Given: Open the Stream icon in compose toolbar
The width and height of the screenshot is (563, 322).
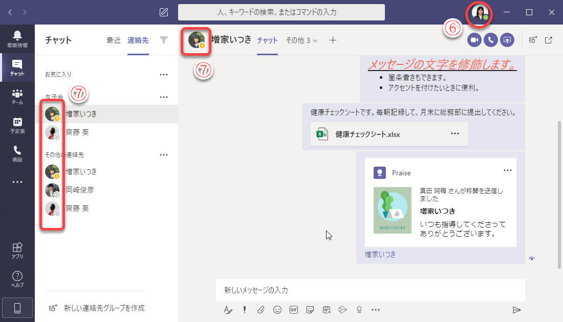Looking at the screenshot, I should pyautogui.click(x=343, y=310).
